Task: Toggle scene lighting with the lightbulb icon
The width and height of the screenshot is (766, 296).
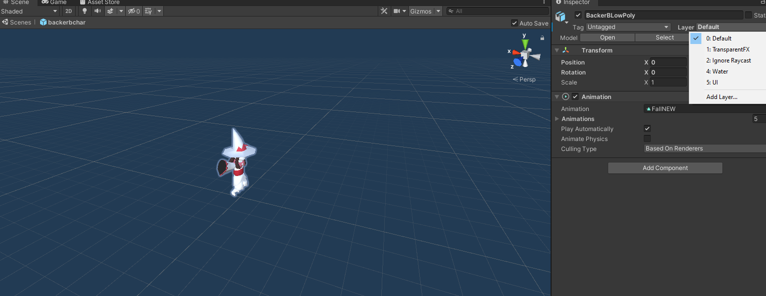Action: [85, 11]
